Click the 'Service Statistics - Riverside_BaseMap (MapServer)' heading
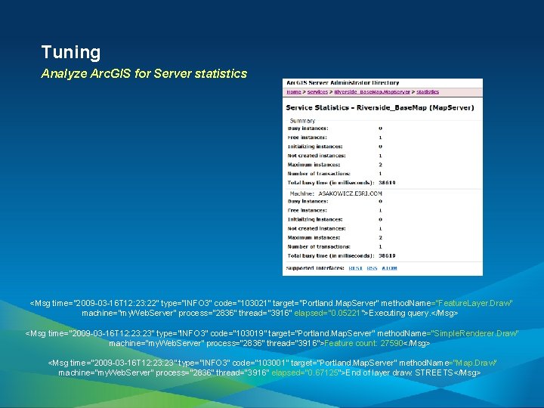544x408 pixels. (x=380, y=107)
